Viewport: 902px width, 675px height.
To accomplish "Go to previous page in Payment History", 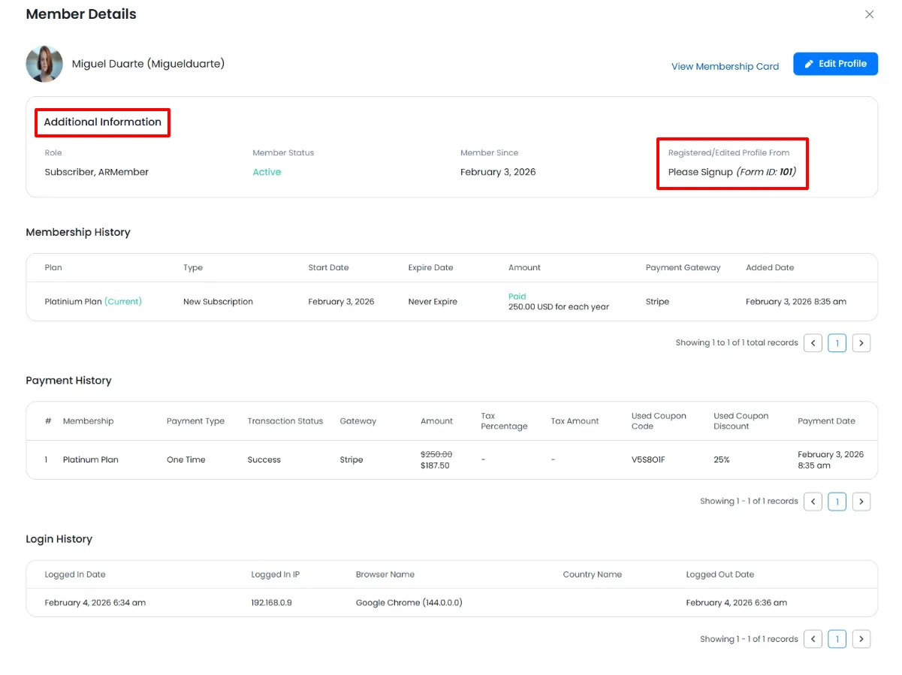I will tap(813, 502).
